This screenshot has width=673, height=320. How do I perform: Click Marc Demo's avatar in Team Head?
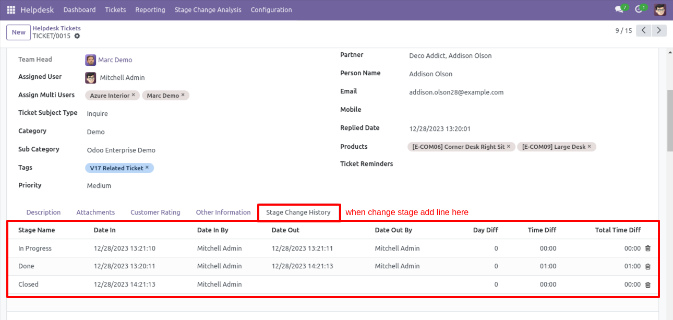pos(91,60)
